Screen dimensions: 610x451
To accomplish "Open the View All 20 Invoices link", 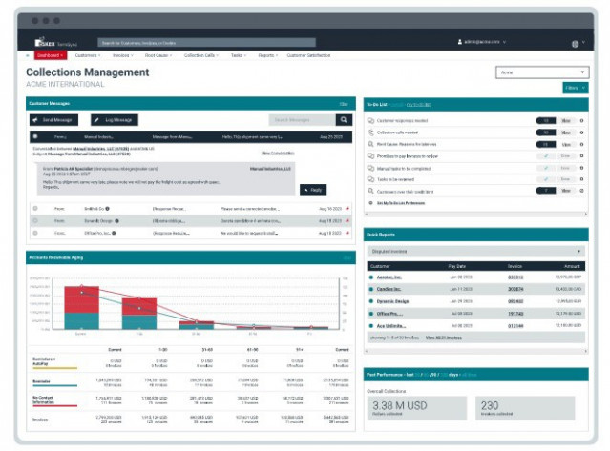I will pos(444,338).
